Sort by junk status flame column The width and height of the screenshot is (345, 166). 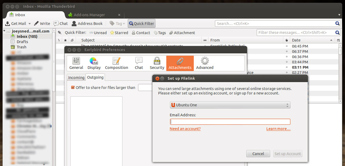point(286,40)
